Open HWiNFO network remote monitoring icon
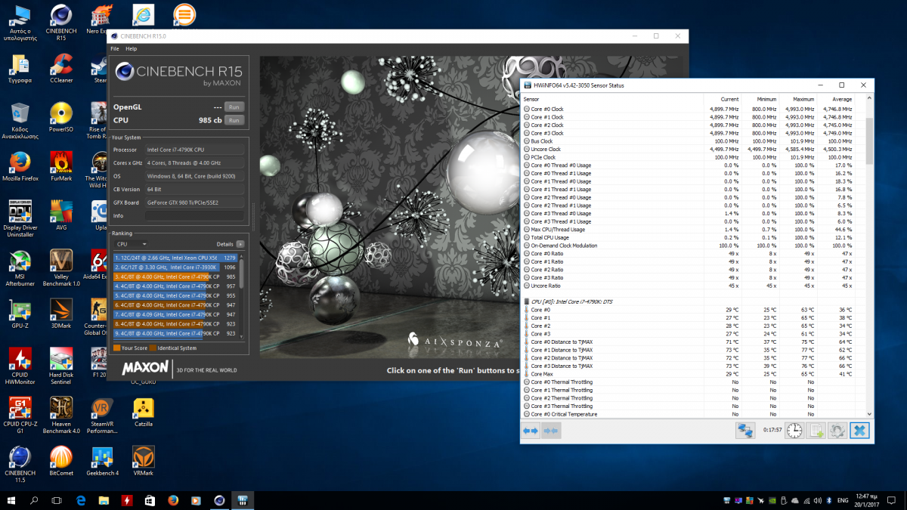907x510 pixels. pos(745,431)
